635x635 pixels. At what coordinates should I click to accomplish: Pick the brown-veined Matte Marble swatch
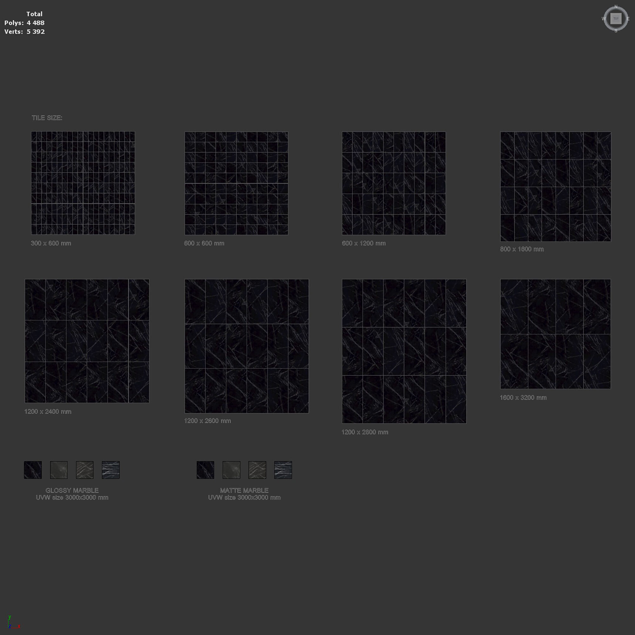click(x=257, y=470)
